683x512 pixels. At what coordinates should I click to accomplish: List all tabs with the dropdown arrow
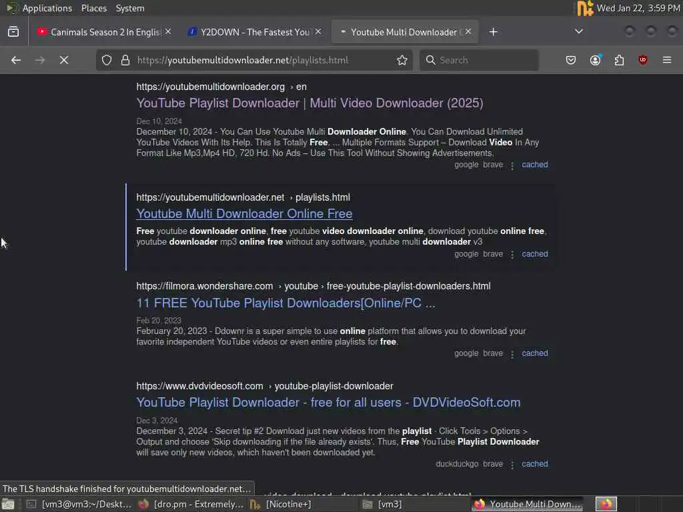tap(579, 31)
